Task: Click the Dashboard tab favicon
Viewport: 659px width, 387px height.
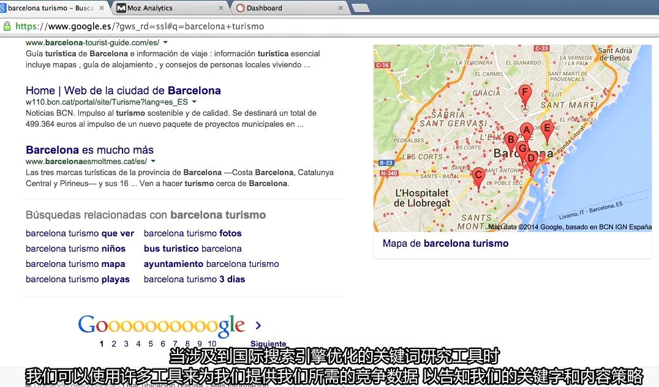Action: click(x=241, y=8)
